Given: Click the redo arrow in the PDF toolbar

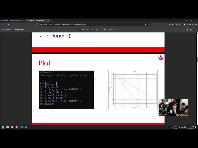Looking at the screenshot, I should (118, 30).
